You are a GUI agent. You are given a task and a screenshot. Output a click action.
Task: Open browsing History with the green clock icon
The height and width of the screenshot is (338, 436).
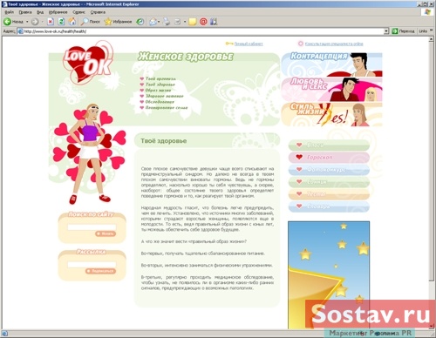(140, 22)
